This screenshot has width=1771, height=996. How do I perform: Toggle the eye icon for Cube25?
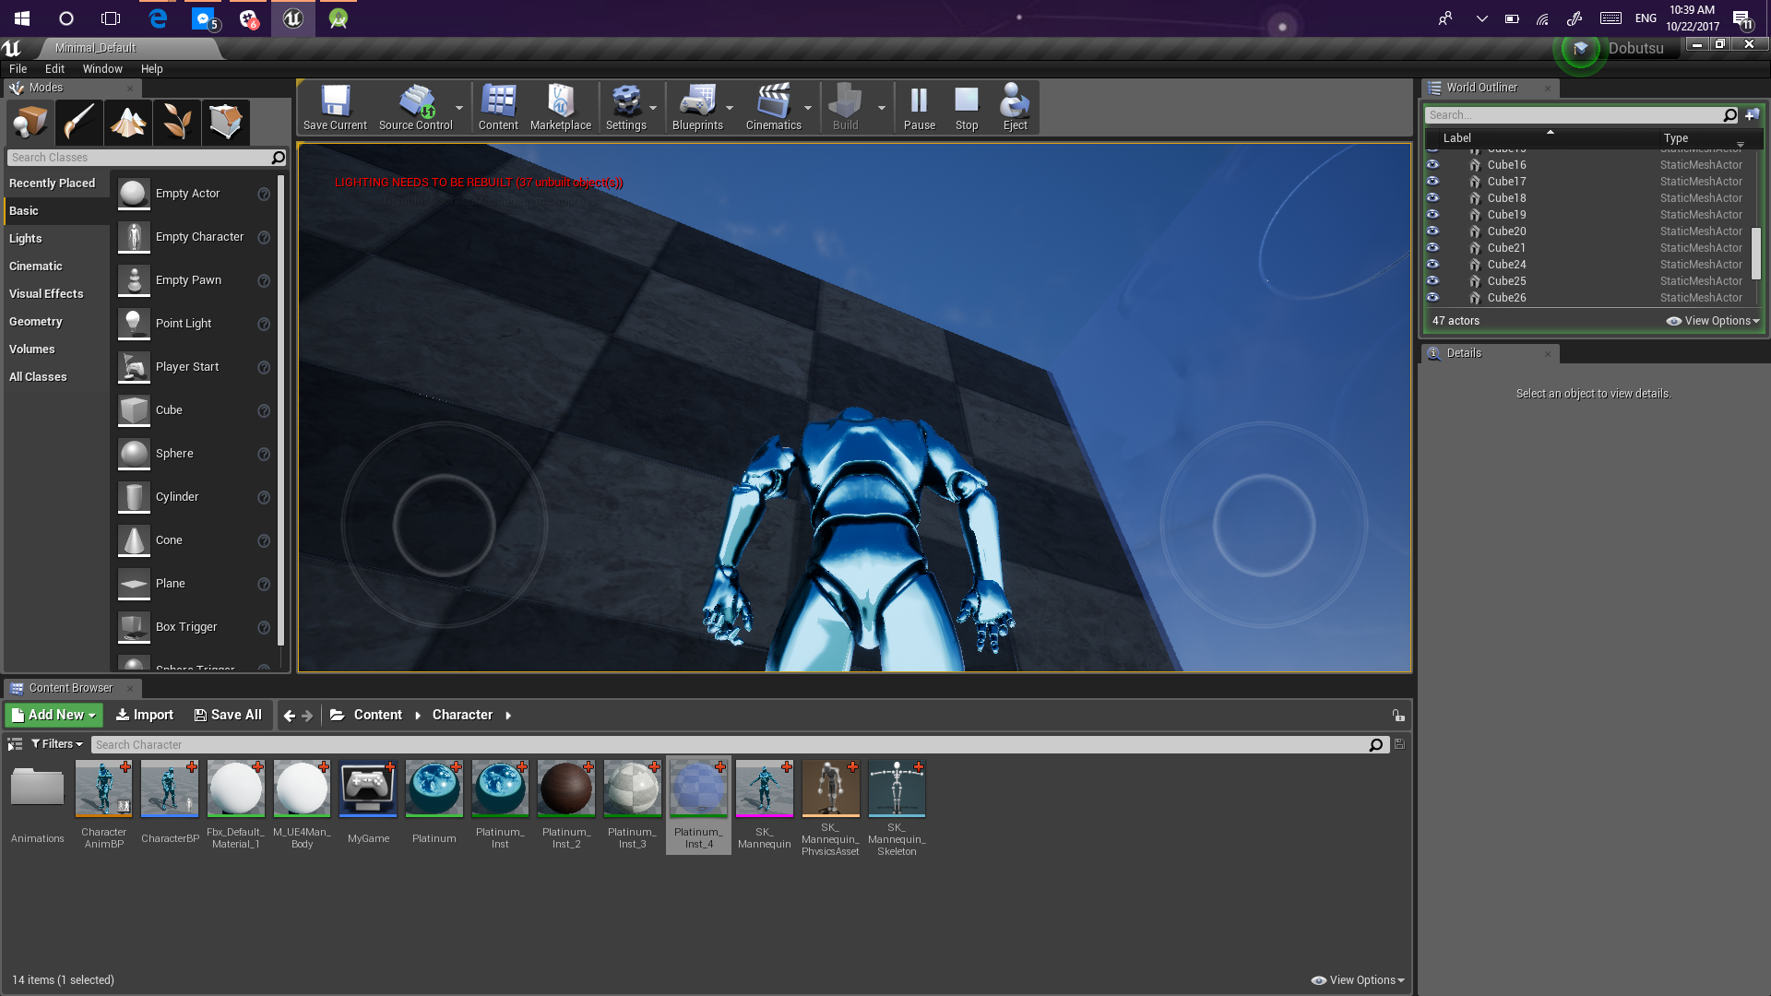point(1432,280)
